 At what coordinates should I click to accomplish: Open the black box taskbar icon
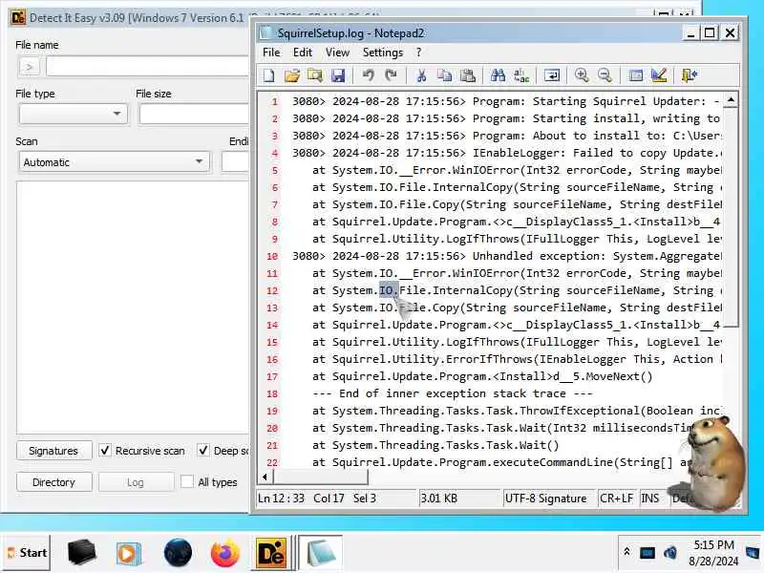tap(81, 553)
